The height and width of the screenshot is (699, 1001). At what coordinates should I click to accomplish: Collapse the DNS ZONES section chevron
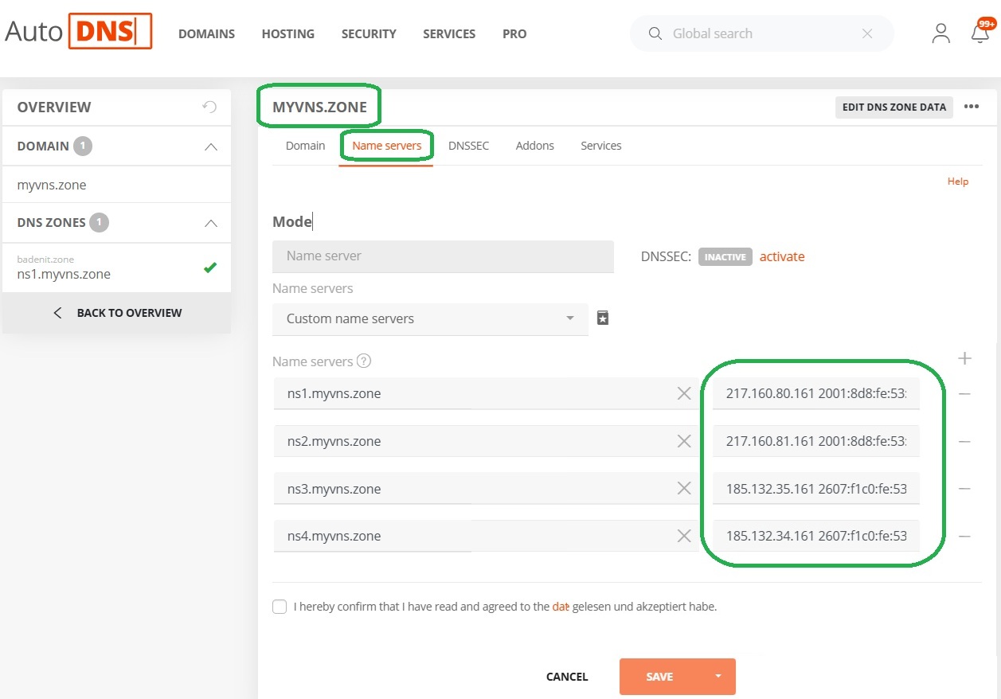(x=211, y=223)
